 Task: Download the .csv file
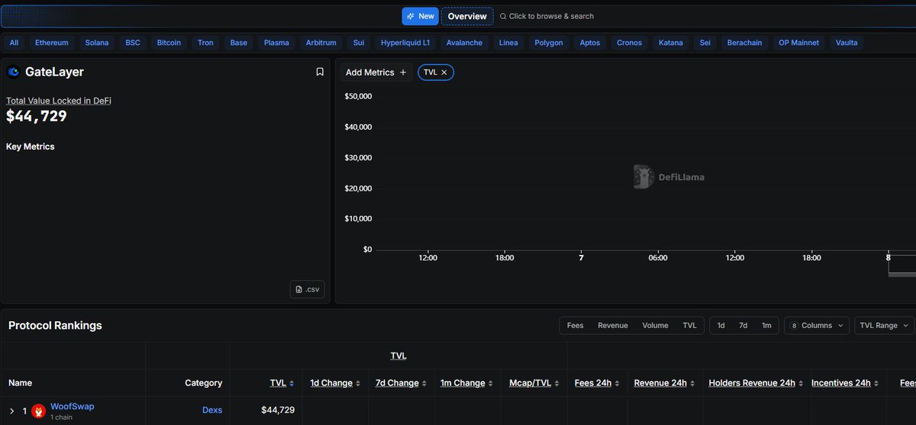click(308, 289)
